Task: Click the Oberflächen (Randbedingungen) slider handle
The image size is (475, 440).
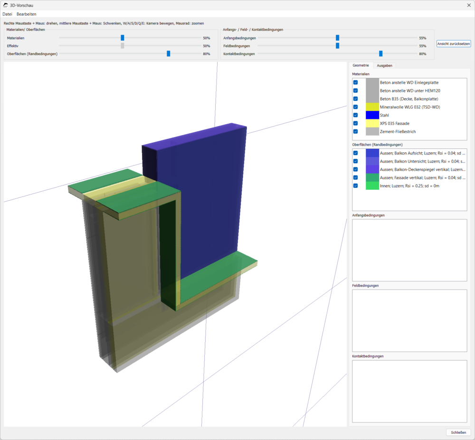Action: click(x=169, y=53)
